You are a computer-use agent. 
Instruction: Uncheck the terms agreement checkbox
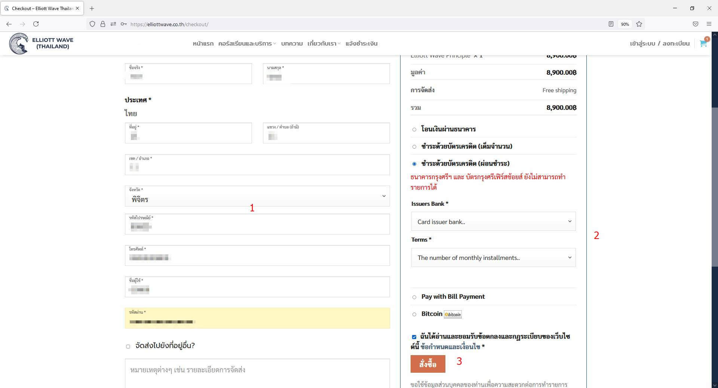414,337
